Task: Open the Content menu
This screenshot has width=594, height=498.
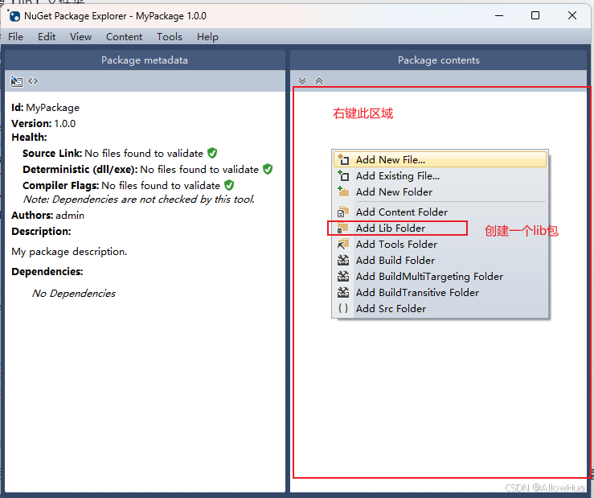Action: point(125,37)
